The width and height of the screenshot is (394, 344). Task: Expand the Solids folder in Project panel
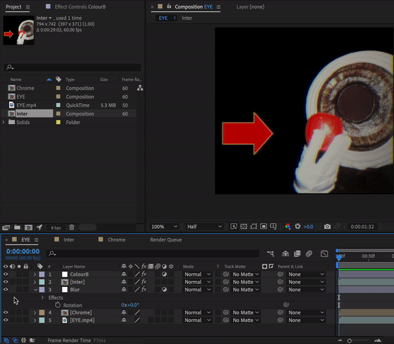[4, 122]
